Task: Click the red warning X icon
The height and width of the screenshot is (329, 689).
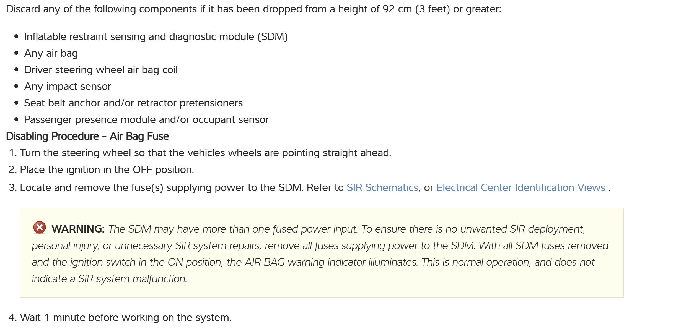Action: 40,228
